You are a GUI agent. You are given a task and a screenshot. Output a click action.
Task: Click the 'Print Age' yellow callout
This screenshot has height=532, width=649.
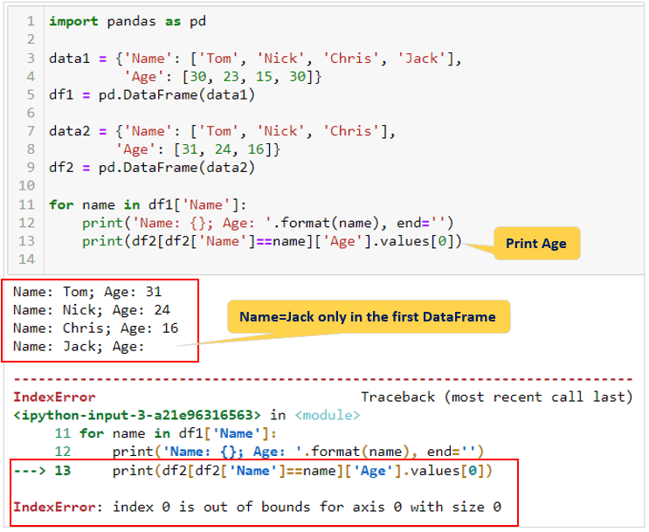535,244
